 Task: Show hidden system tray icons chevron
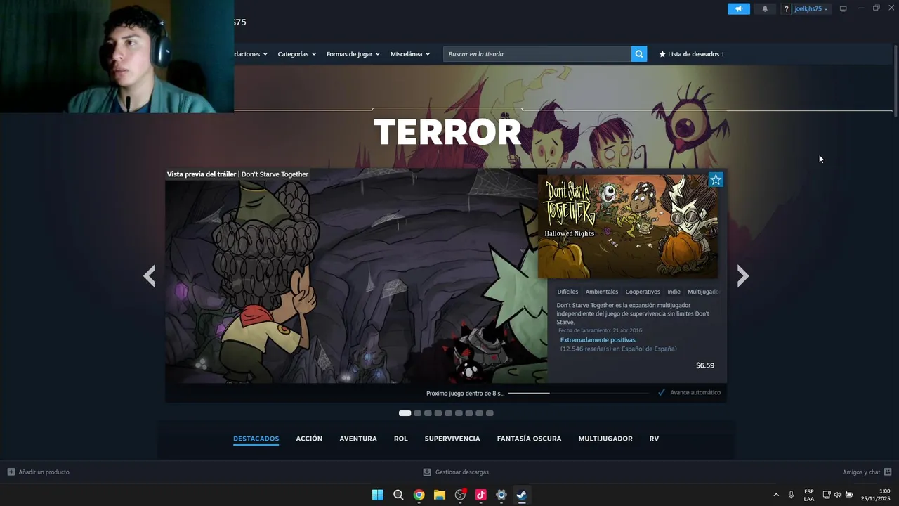coord(776,495)
